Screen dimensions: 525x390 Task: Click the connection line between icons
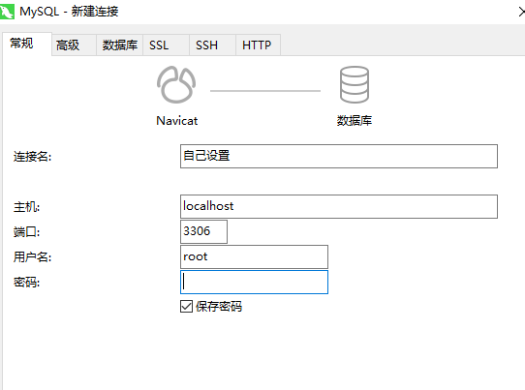(265, 91)
